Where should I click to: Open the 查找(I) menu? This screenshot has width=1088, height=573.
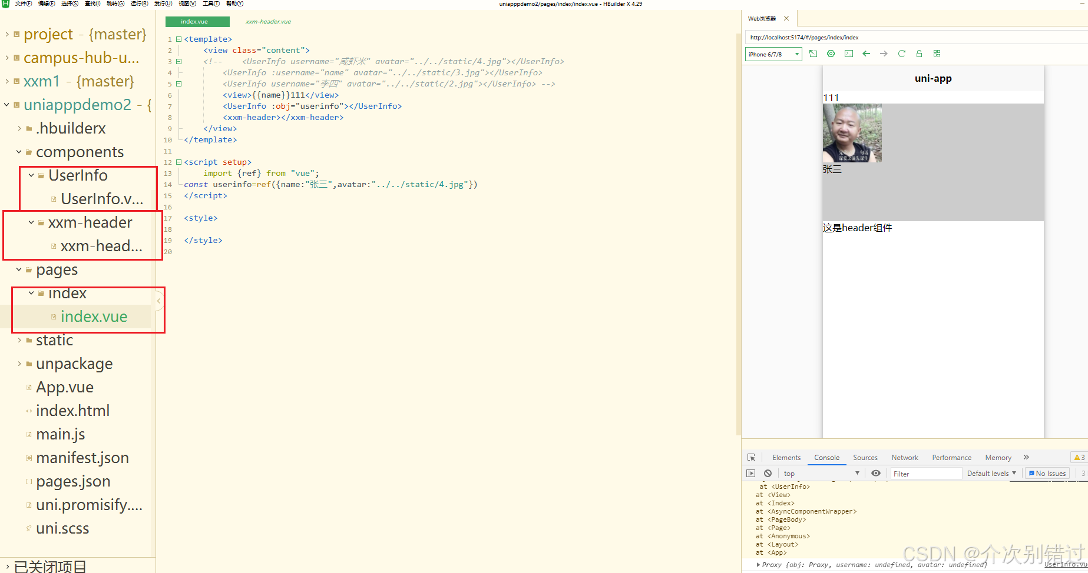click(x=93, y=4)
